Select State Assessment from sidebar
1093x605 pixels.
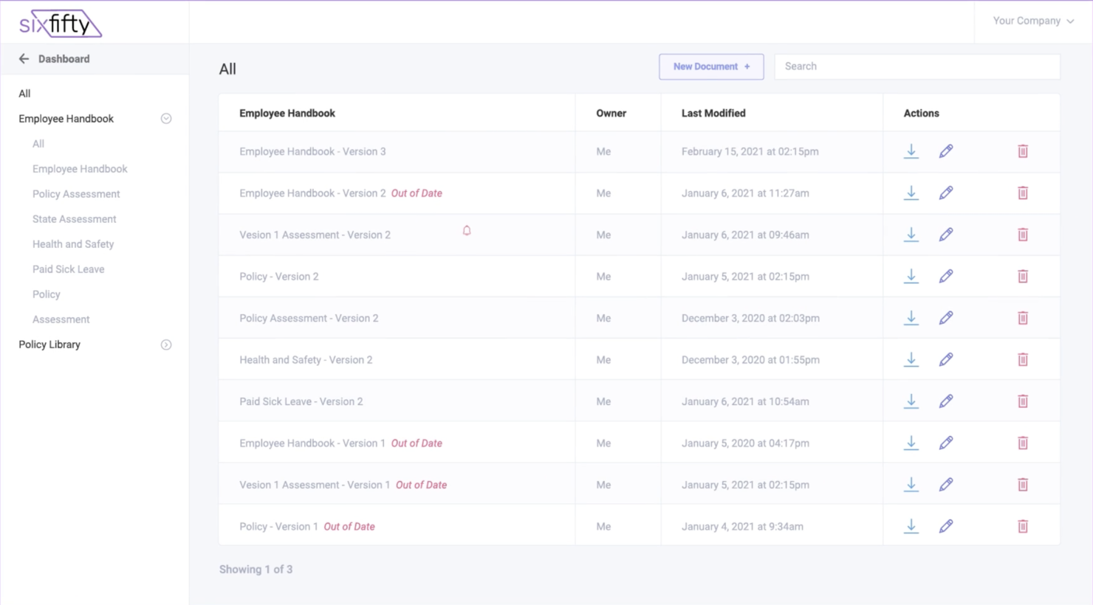(x=74, y=218)
